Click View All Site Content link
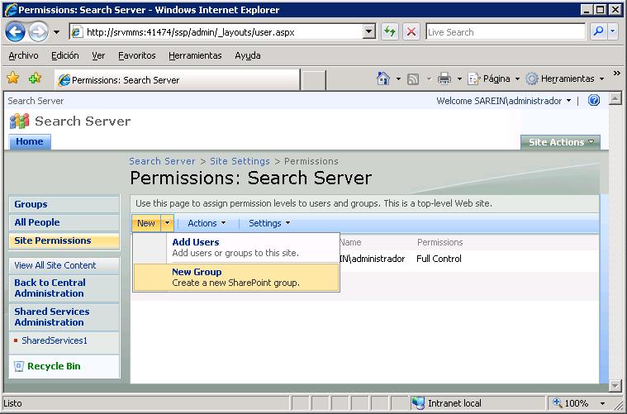The height and width of the screenshot is (414, 627). (x=55, y=265)
